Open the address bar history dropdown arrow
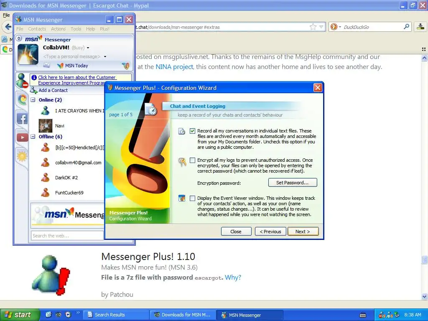Screen dimensions: 428x321 click(x=321, y=27)
